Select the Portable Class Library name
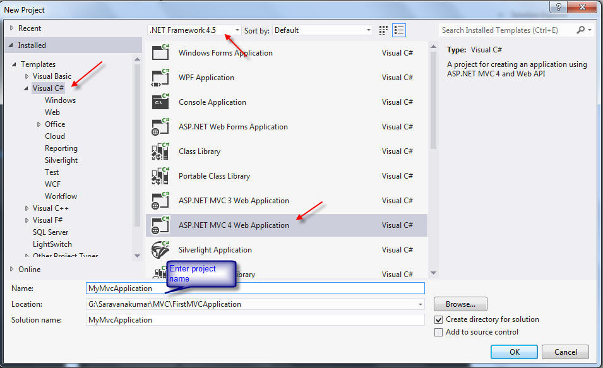The image size is (603, 368). click(x=214, y=175)
